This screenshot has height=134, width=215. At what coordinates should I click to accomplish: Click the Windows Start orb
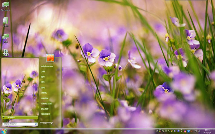click(4, 131)
